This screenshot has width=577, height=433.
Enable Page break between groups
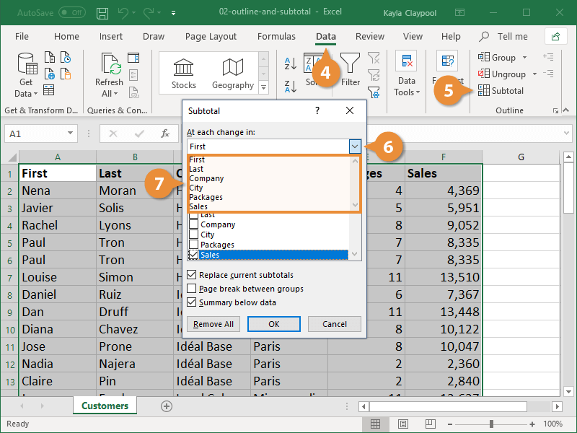click(x=191, y=288)
